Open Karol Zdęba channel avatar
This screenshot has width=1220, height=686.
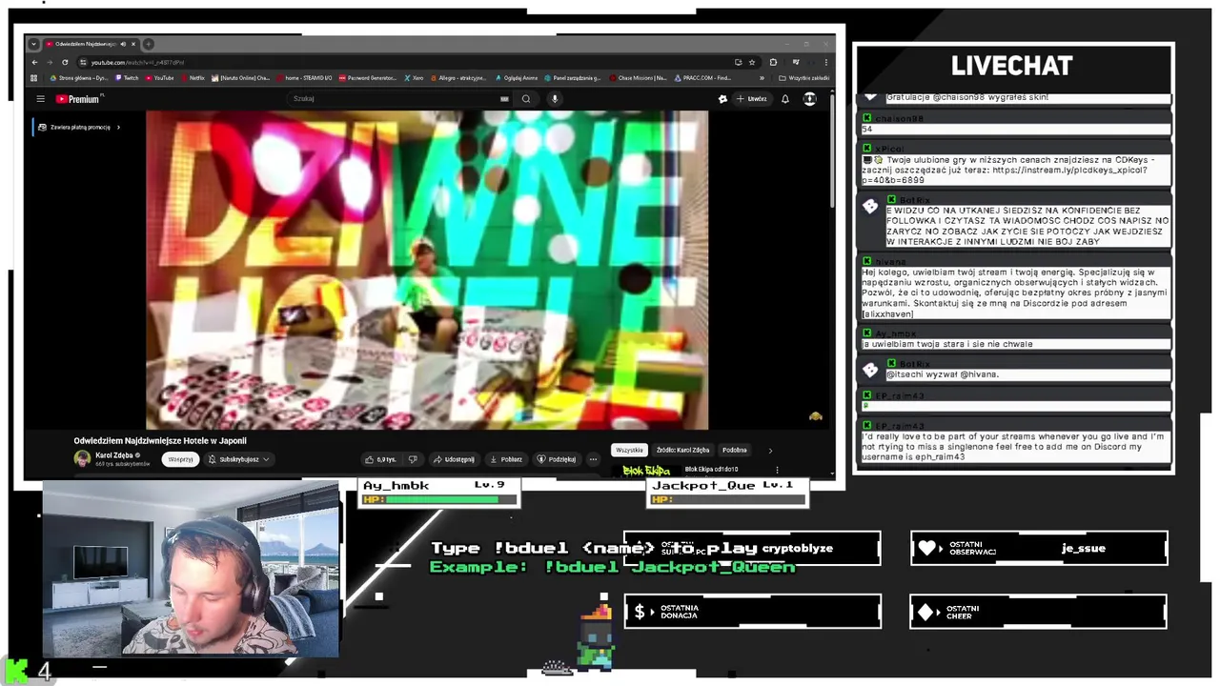point(82,459)
